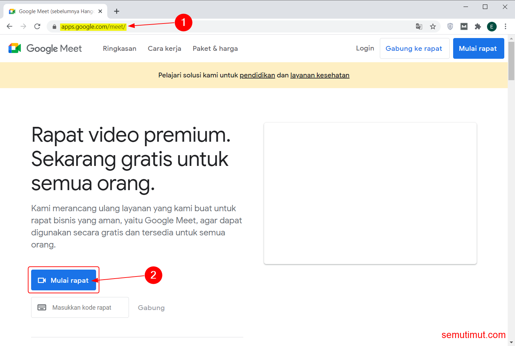515x346 pixels.
Task: Click the keyboard icon in meeting code field
Action: 42,307
